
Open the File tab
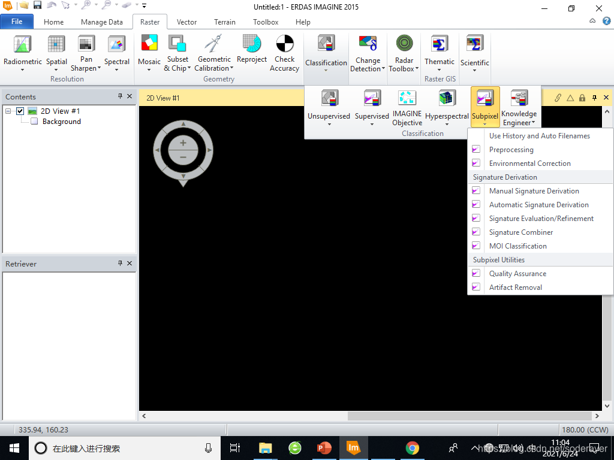click(17, 22)
